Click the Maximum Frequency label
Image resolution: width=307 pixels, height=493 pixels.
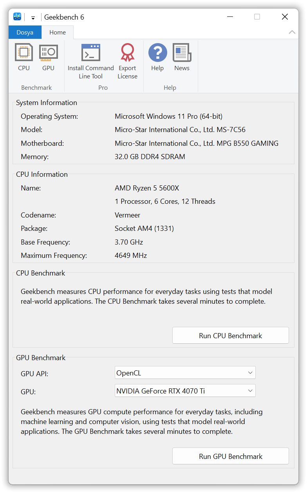(54, 256)
